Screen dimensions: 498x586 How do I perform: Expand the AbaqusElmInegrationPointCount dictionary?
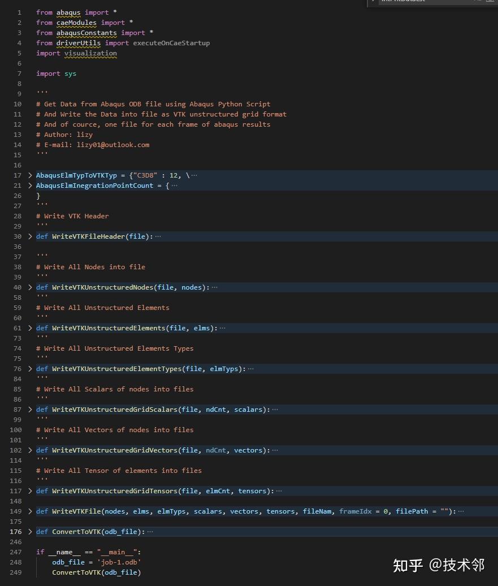[30, 186]
